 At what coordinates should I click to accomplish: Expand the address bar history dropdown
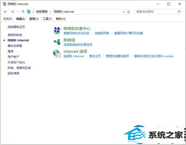(x=124, y=12)
